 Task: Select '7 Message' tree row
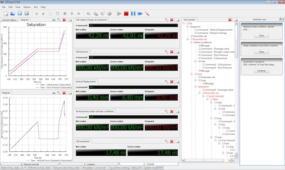coord(204,71)
